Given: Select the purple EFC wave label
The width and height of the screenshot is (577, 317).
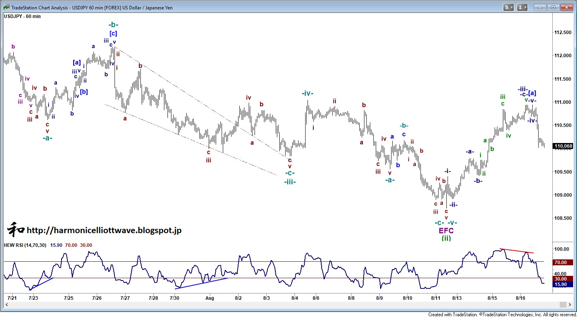Looking at the screenshot, I should (446, 230).
